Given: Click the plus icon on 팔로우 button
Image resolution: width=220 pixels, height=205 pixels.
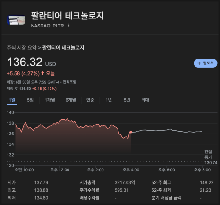Looking at the screenshot, I should pyautogui.click(x=199, y=63).
